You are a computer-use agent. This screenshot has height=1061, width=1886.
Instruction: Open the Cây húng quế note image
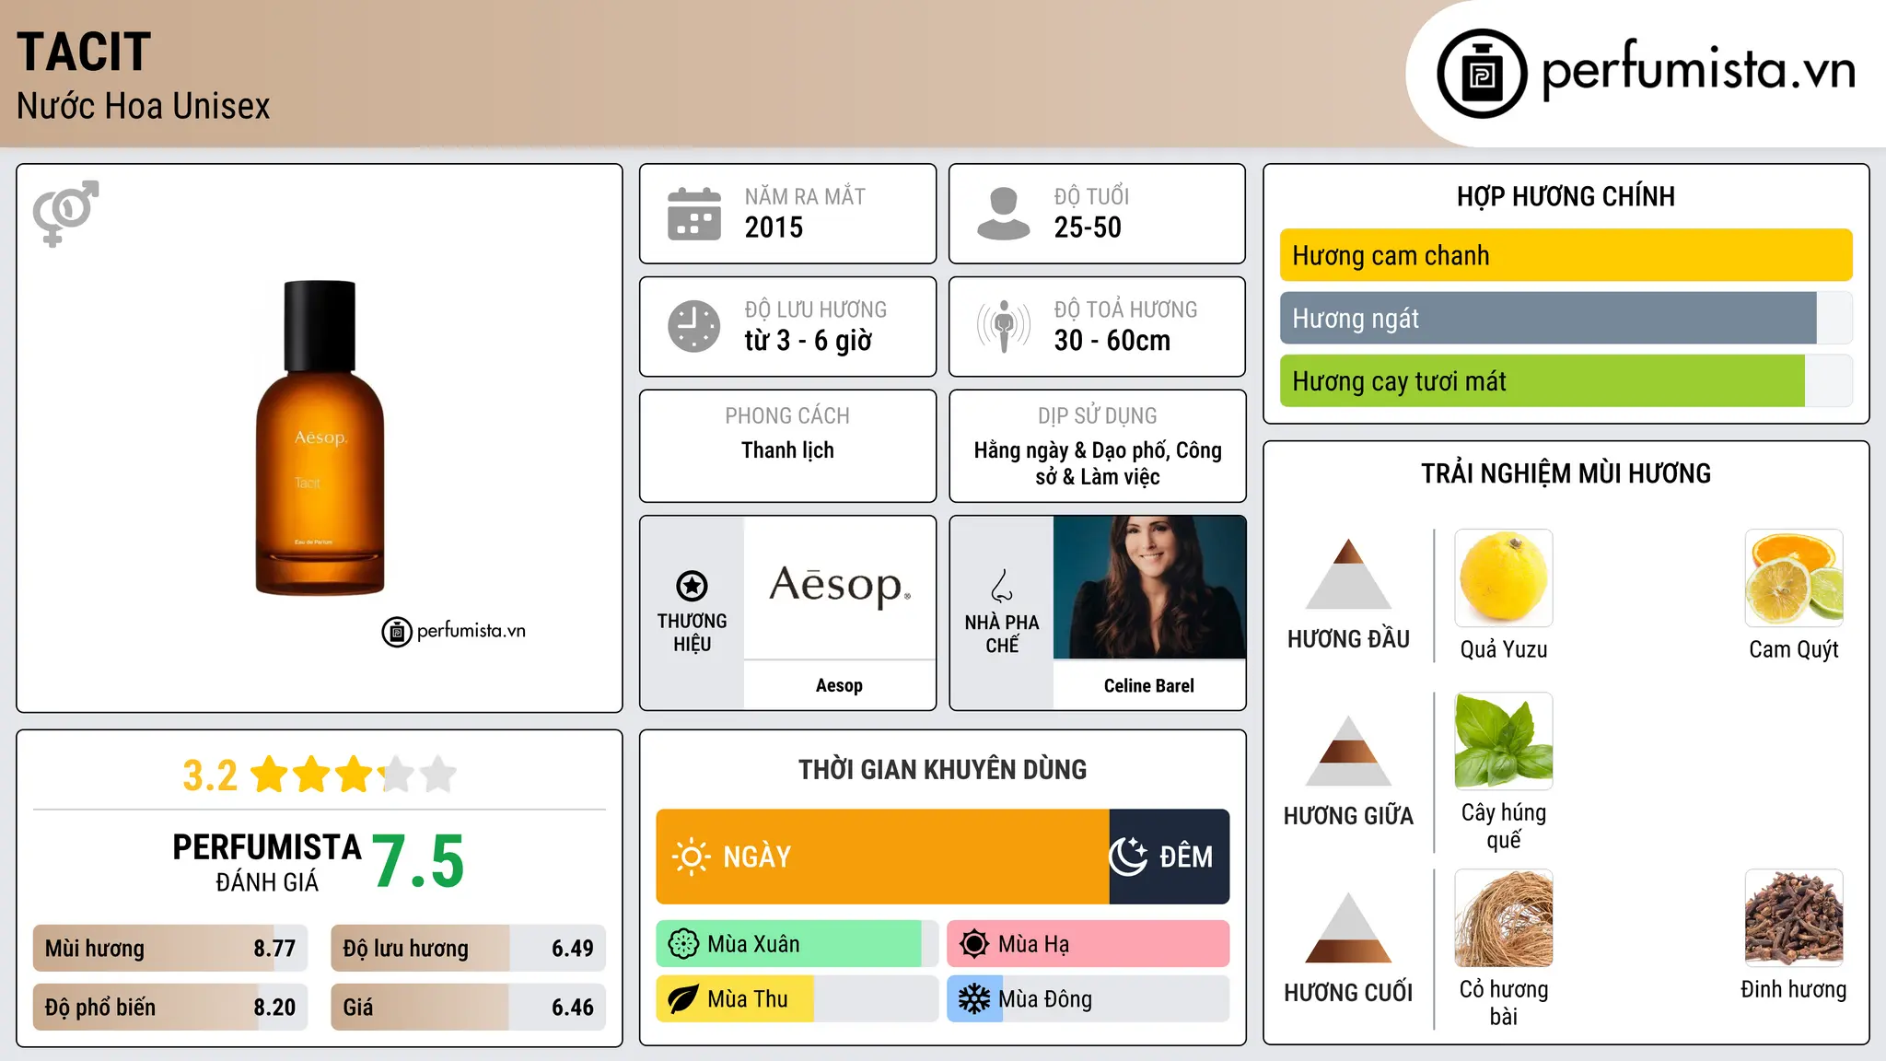click(x=1504, y=741)
